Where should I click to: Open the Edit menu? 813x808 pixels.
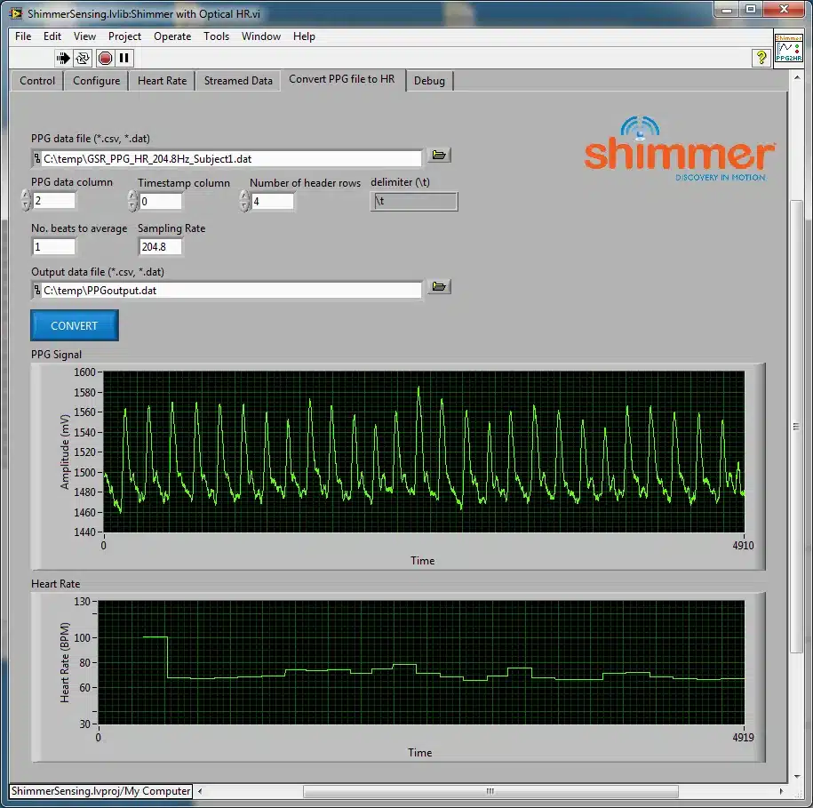[x=52, y=36]
